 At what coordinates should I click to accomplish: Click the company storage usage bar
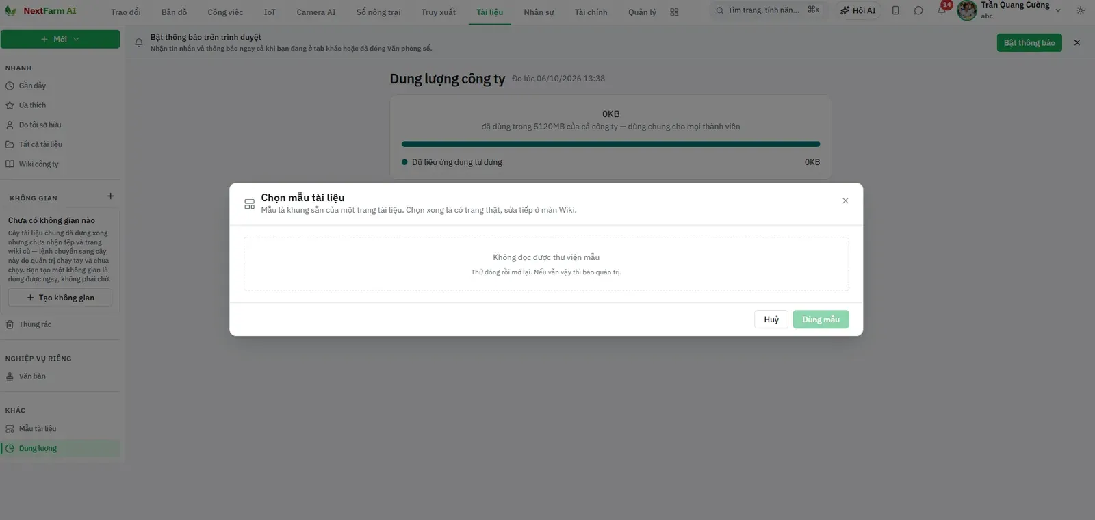coord(610,144)
